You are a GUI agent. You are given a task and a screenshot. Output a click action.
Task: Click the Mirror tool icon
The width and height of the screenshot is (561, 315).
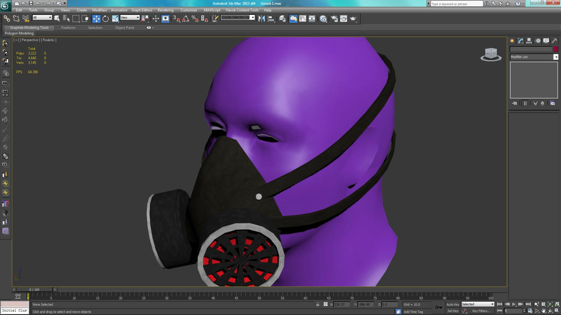(x=262, y=18)
